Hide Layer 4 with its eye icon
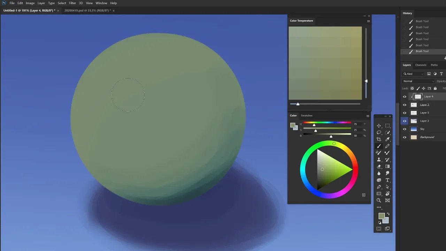The height and width of the screenshot is (251, 446). [405, 97]
